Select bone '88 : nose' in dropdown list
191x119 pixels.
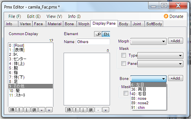pyautogui.click(x=149, y=98)
